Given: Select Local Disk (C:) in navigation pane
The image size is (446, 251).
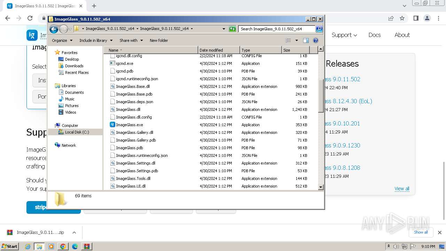Looking at the screenshot, I should tap(77, 132).
